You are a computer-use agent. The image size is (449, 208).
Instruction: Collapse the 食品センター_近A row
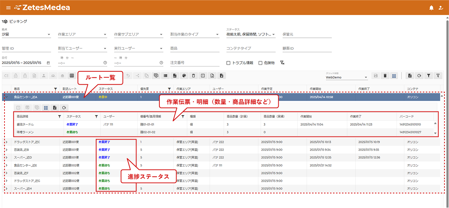point(6,97)
